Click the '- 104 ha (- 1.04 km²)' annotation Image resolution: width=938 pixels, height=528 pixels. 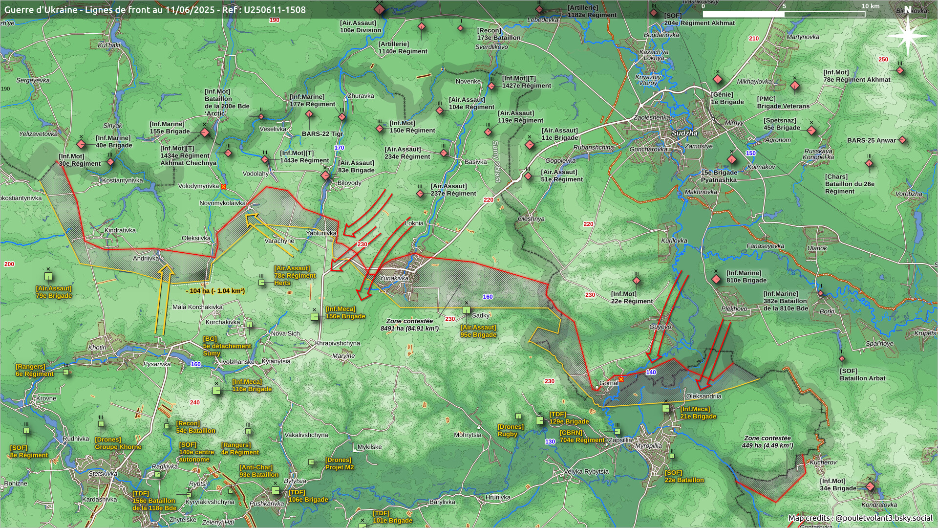click(215, 291)
